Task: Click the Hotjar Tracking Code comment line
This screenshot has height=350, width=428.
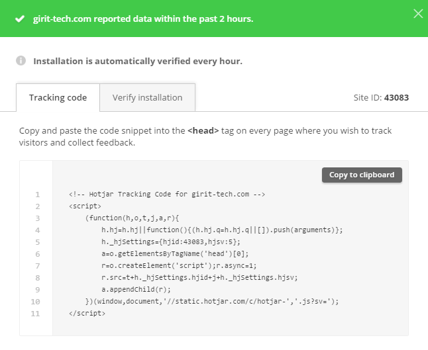Action: (167, 195)
